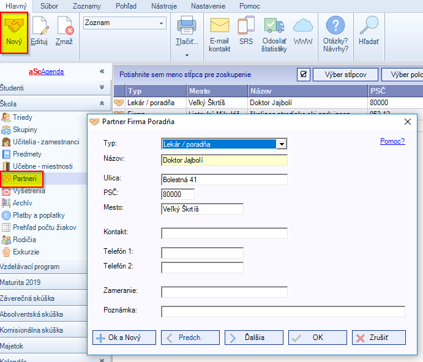Click the Výber stĺpcov button
Image resolution: width=423 pixels, height=362 pixels.
coord(345,75)
